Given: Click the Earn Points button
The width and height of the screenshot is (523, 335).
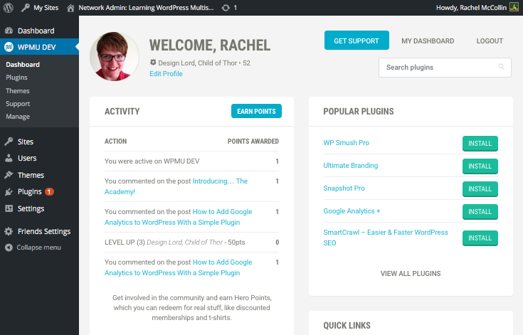Looking at the screenshot, I should (x=256, y=111).
